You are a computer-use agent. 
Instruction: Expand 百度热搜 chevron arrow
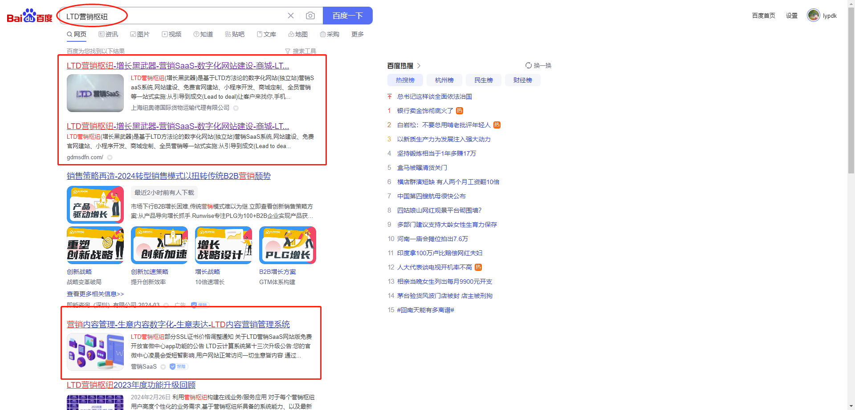click(419, 66)
